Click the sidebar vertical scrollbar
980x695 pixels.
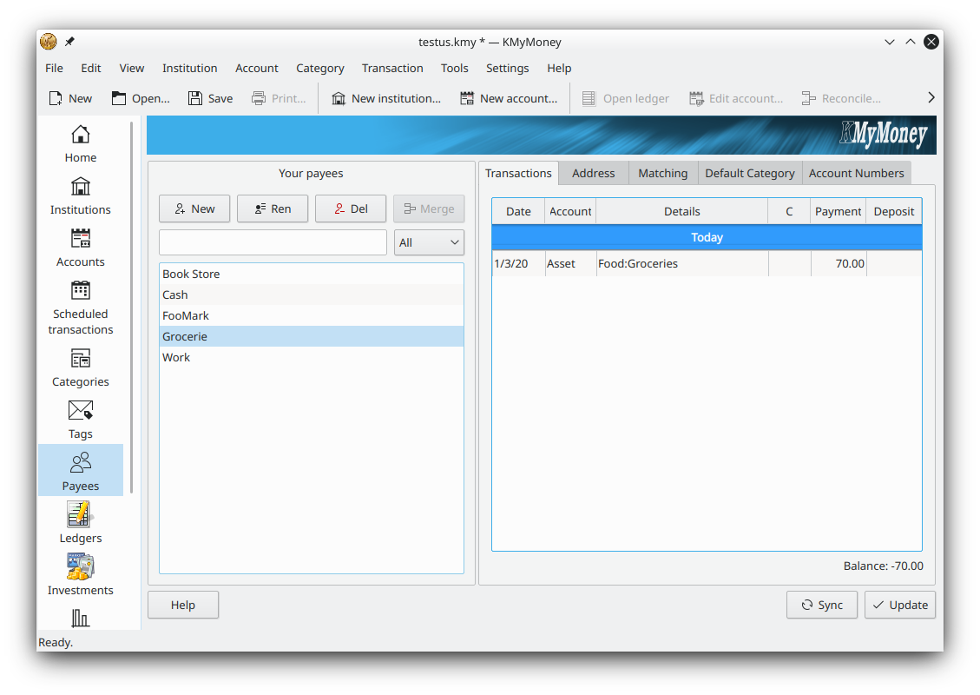click(x=132, y=304)
